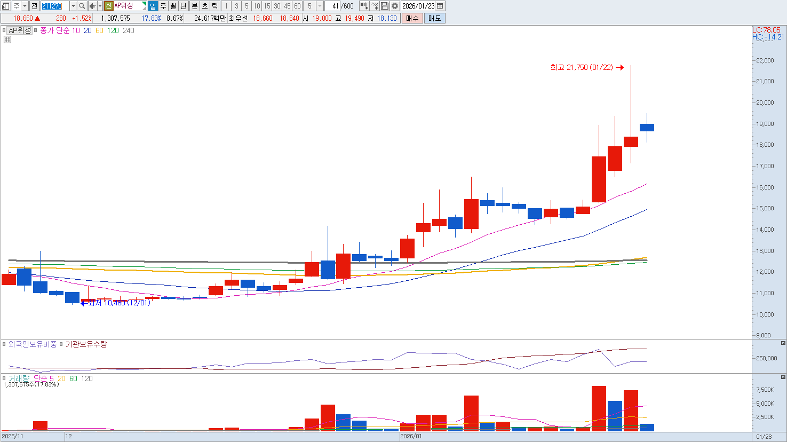
Task: Close the 외국인보유비중 indicator panel
Action: pyautogui.click(x=783, y=343)
